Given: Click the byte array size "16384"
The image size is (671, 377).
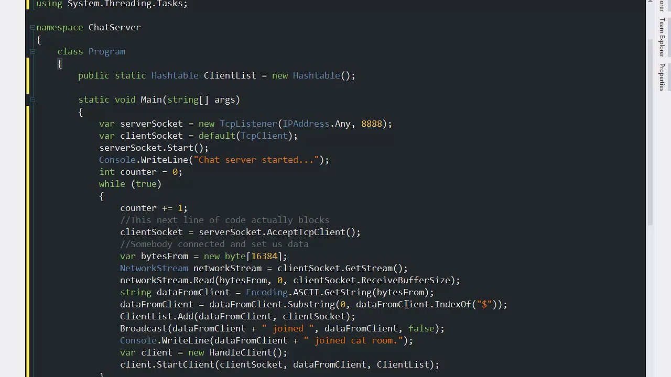Looking at the screenshot, I should (264, 256).
